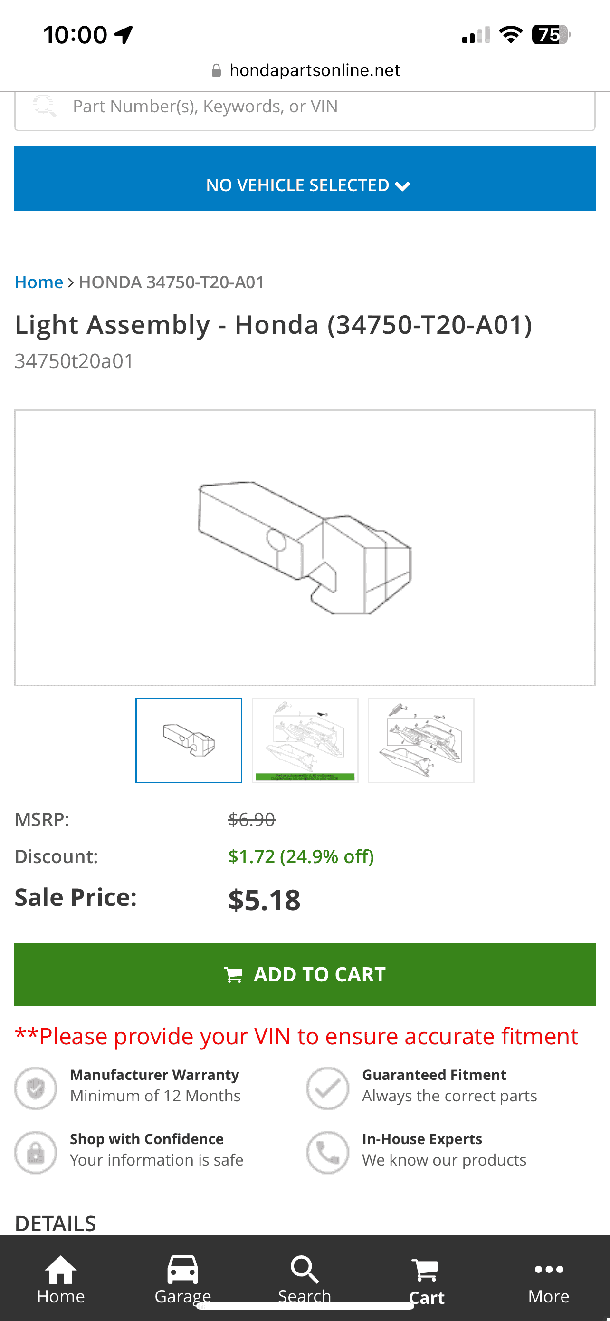Click the Add to Cart button

tap(305, 974)
